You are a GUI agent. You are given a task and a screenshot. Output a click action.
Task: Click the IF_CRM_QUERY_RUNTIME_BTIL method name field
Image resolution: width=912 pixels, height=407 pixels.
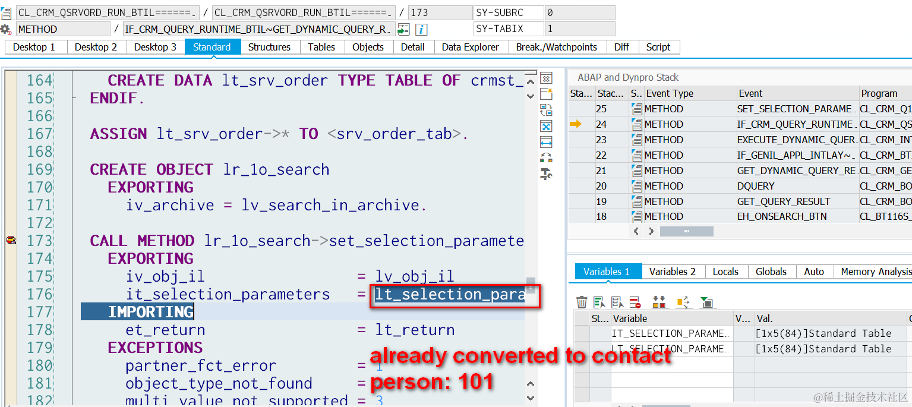coord(258,29)
